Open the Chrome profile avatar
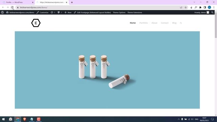The image size is (217, 122). pos(210,7)
